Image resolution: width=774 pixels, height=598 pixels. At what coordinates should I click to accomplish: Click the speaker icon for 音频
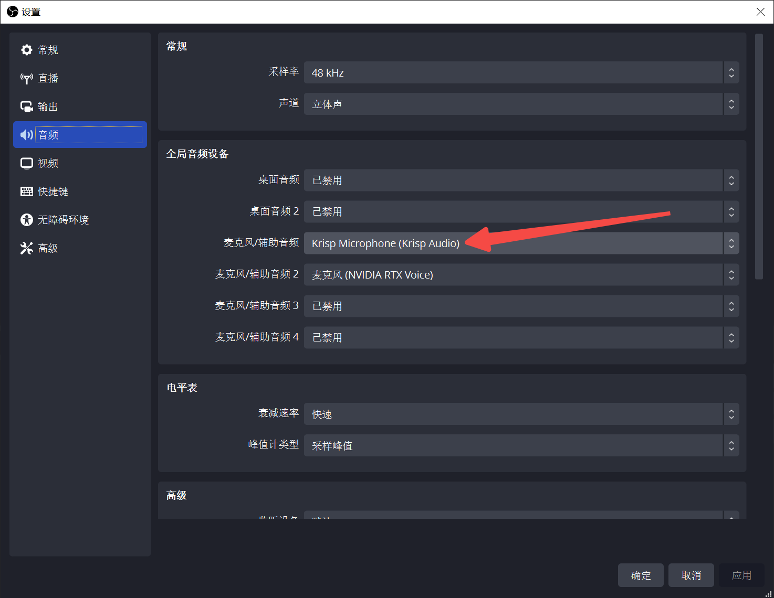(26, 135)
